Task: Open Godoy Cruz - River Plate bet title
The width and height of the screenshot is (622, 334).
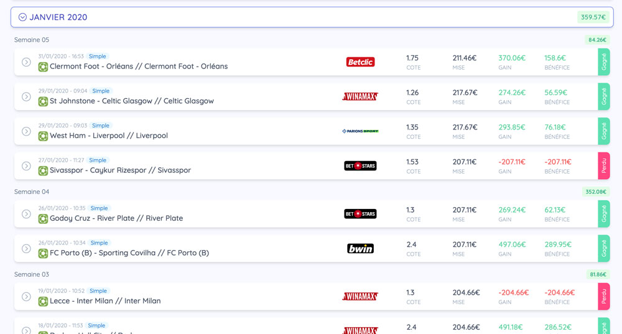Action: pos(116,218)
